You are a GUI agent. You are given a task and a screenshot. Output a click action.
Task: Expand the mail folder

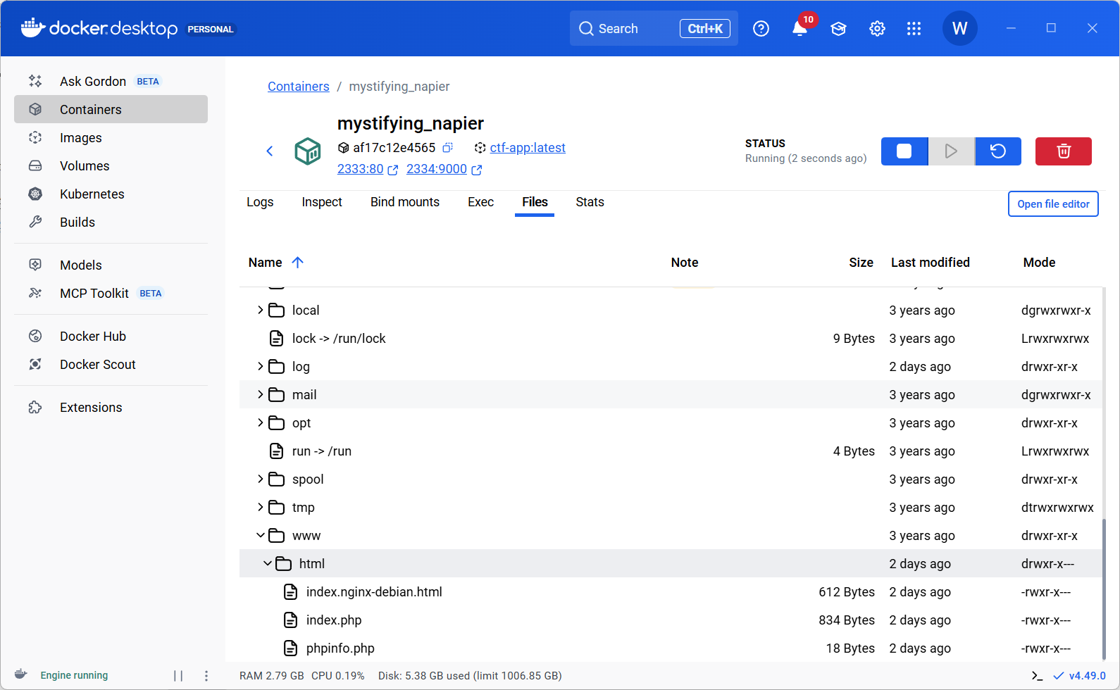pyautogui.click(x=261, y=394)
